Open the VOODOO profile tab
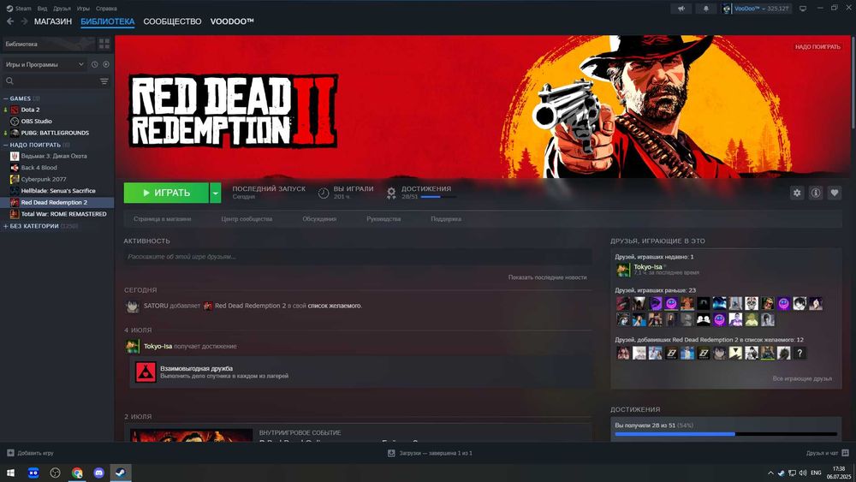The image size is (856, 482). tap(232, 21)
